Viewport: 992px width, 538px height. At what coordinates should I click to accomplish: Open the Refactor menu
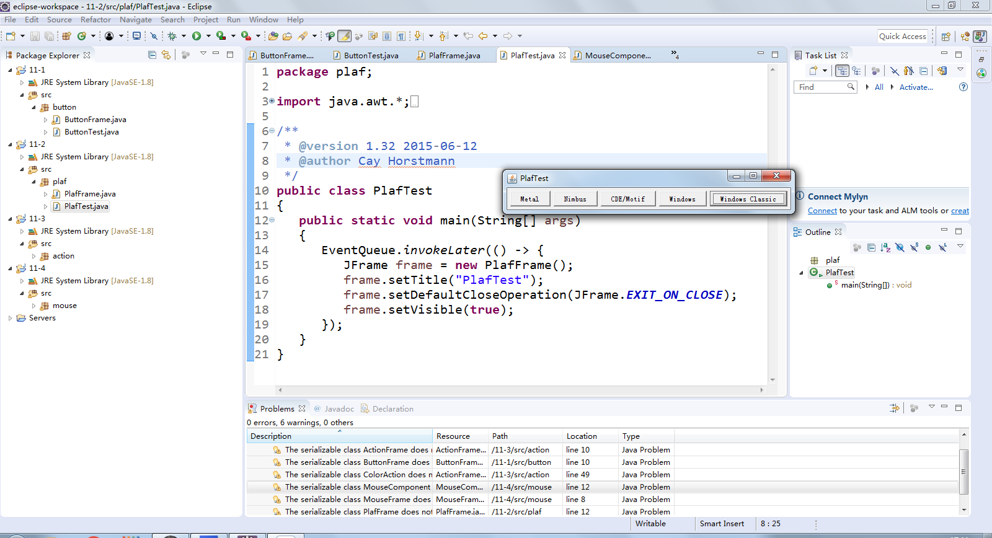pos(95,19)
